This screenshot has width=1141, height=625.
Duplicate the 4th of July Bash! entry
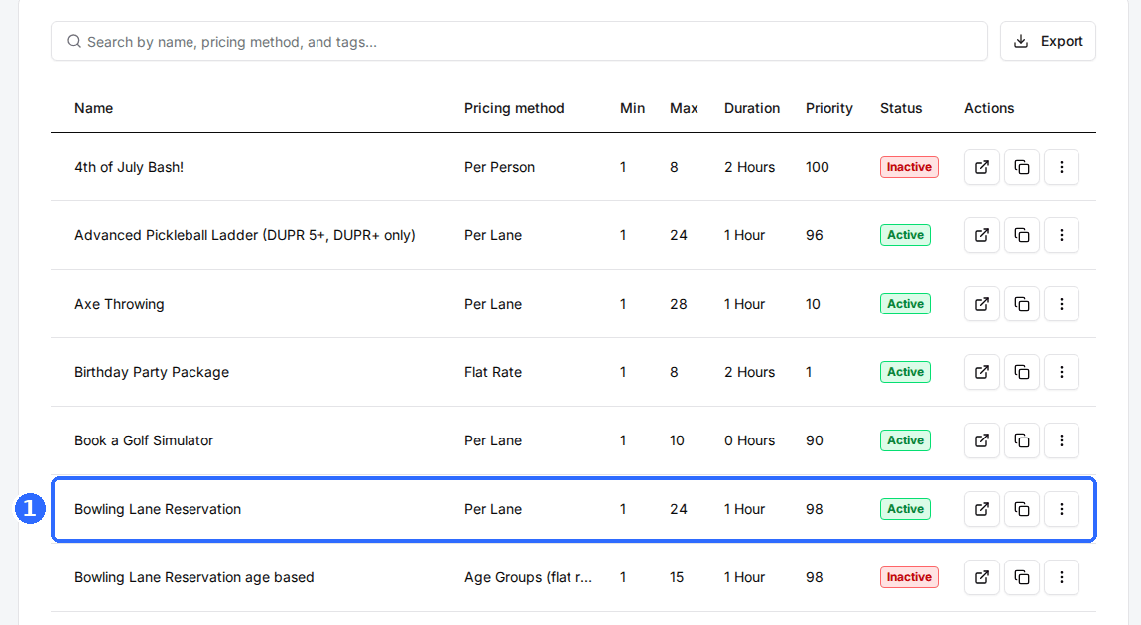1022,167
